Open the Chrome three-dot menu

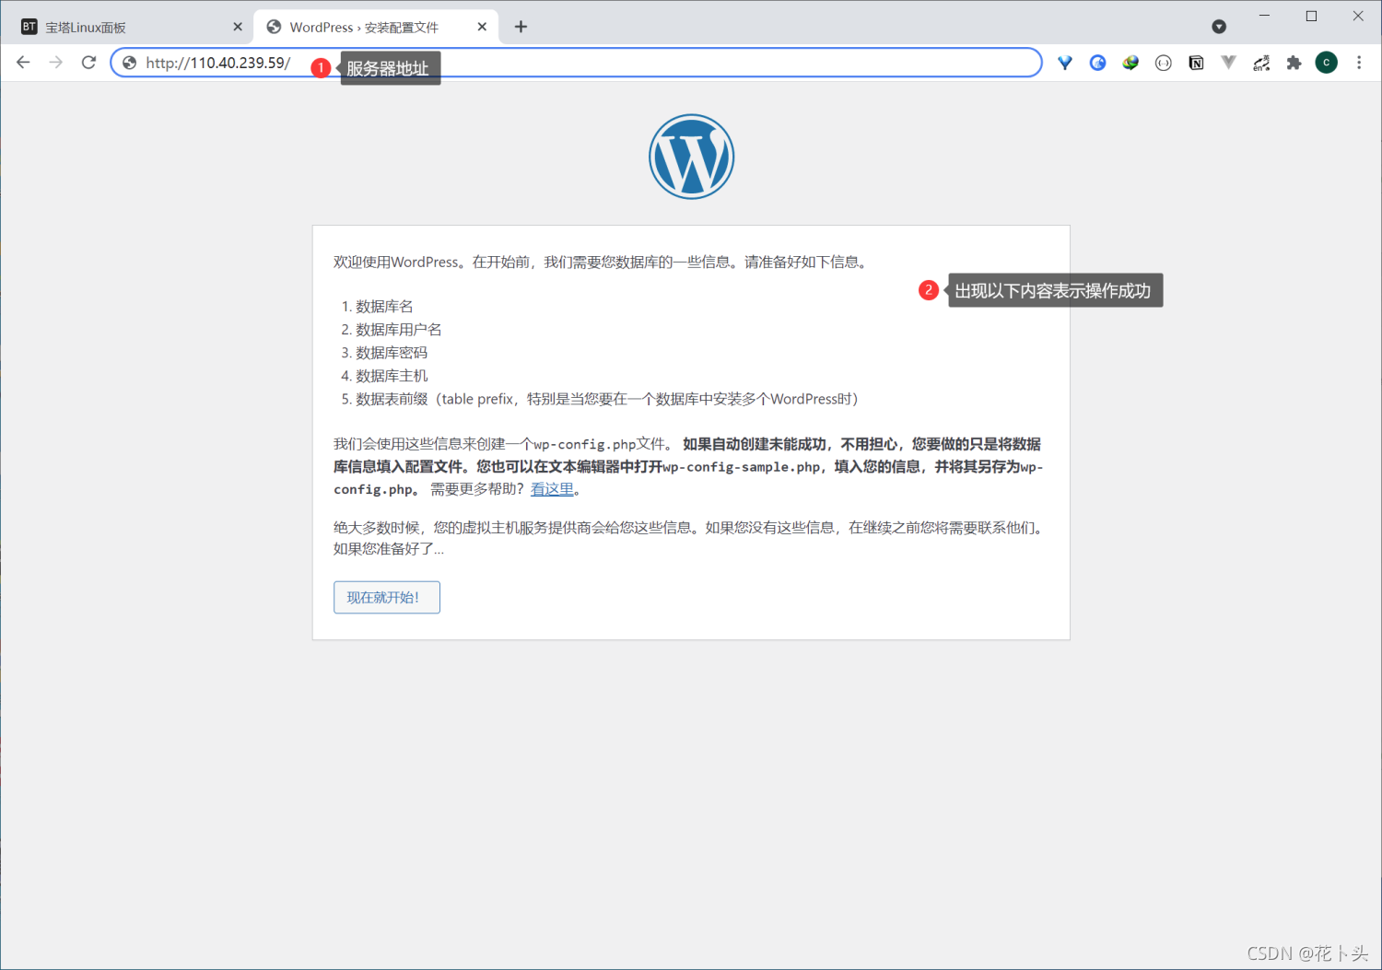click(x=1359, y=63)
